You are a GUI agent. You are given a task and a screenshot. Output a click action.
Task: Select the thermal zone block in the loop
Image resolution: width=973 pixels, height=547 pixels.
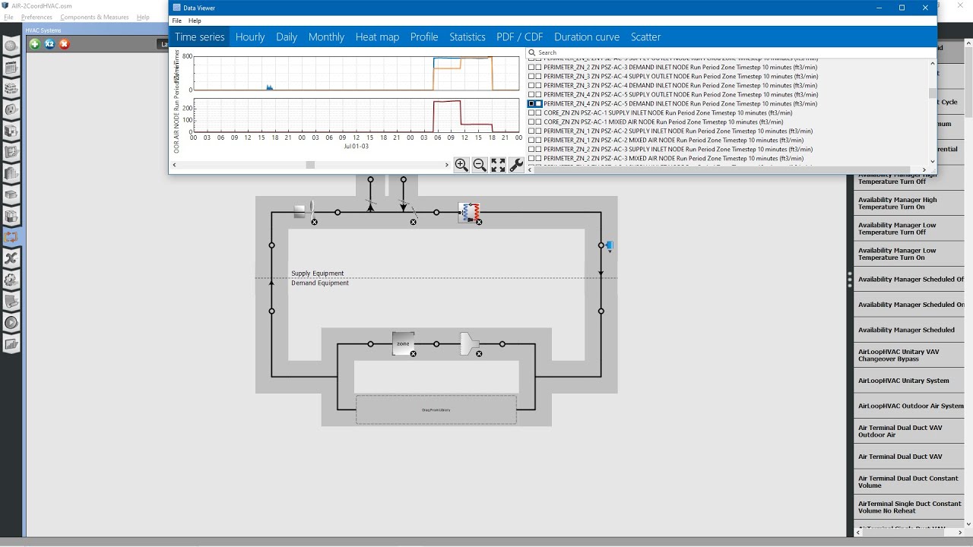403,343
